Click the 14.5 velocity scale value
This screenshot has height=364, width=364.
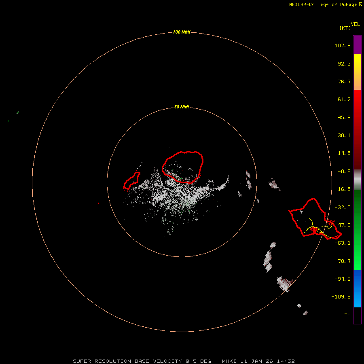tap(344, 153)
